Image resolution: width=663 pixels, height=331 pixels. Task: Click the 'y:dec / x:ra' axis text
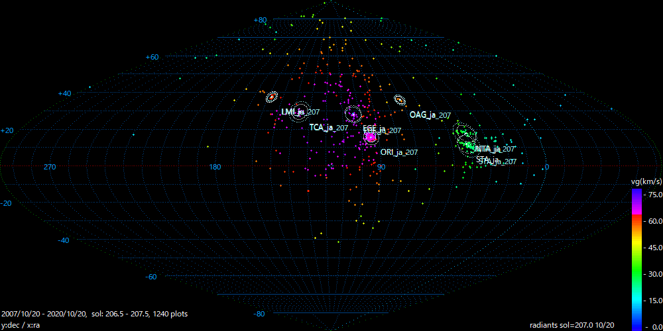(x=25, y=325)
